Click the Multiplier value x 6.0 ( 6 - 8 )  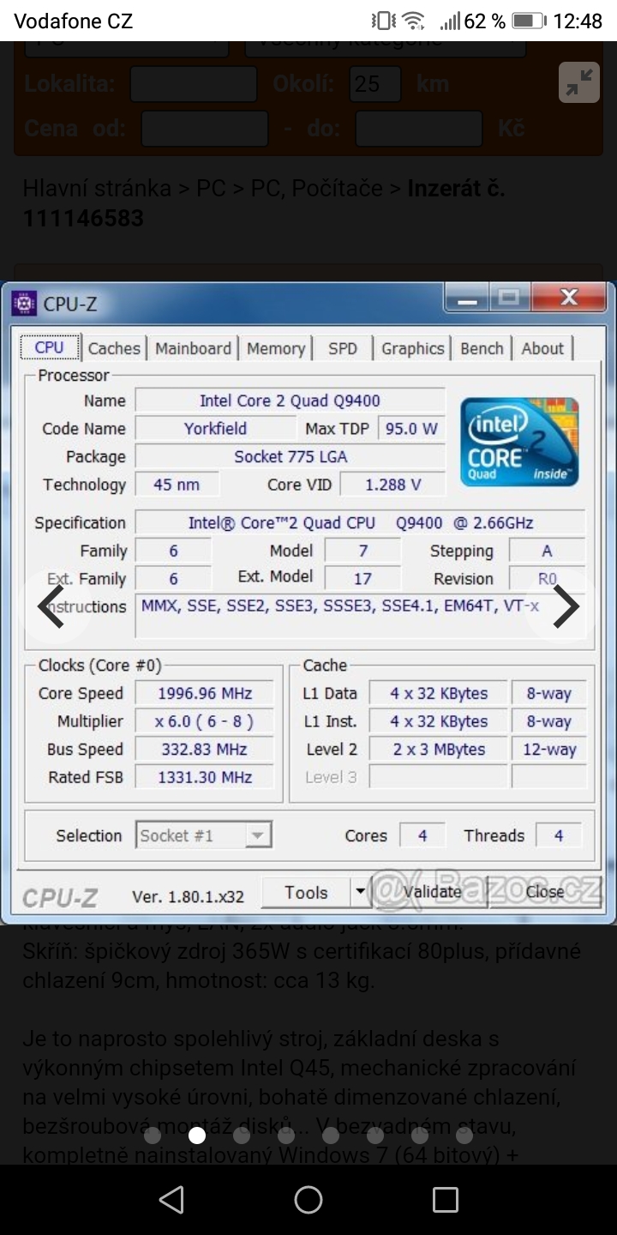click(204, 721)
